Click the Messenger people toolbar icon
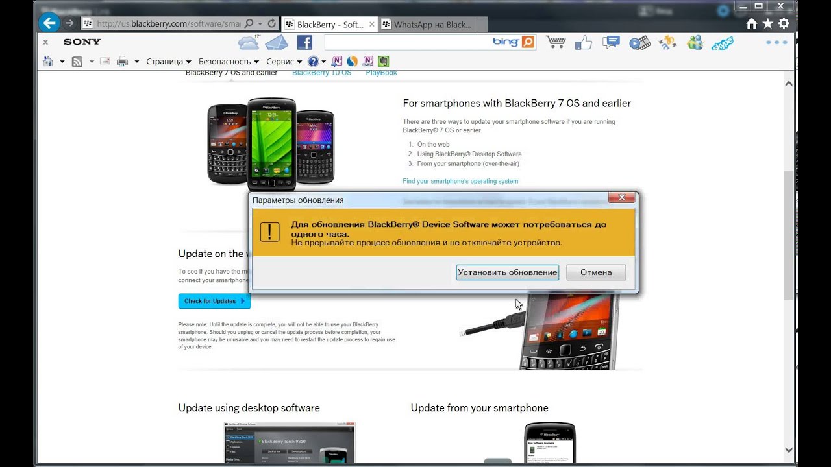831x467 pixels. click(x=695, y=43)
